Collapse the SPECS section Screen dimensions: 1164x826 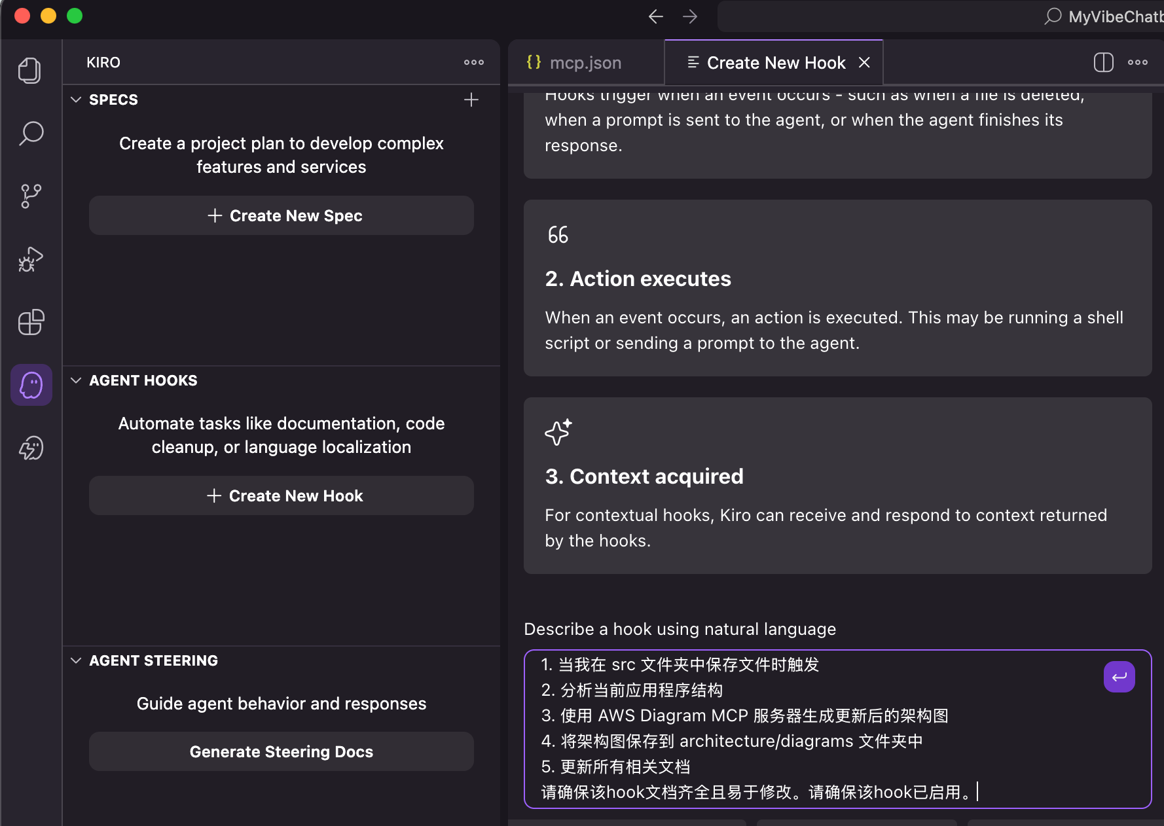point(77,99)
